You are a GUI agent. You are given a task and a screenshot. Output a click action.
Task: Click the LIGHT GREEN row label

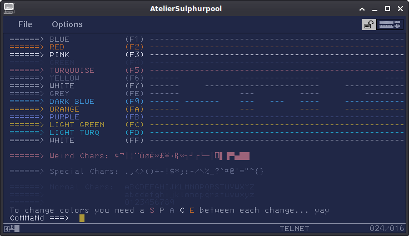tap(77, 124)
